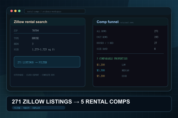Click the UNIT ROWS count 193
Image resolution: width=178 pixels, height=118 pixels.
156,37
